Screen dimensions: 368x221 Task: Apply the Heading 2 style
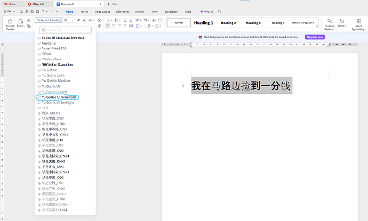228,23
